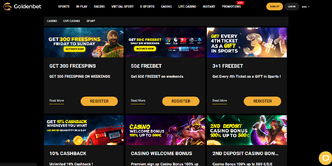Open the Sports menu item
The width and height of the screenshot is (332, 166).
(x=64, y=7)
